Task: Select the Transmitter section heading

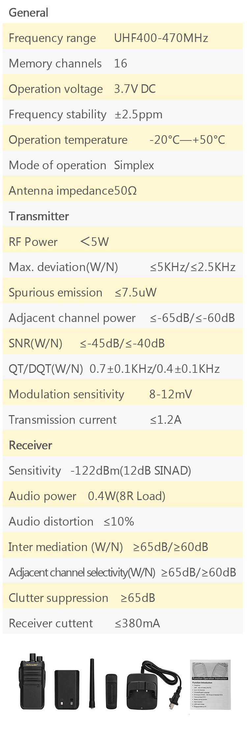Action: 39,216
